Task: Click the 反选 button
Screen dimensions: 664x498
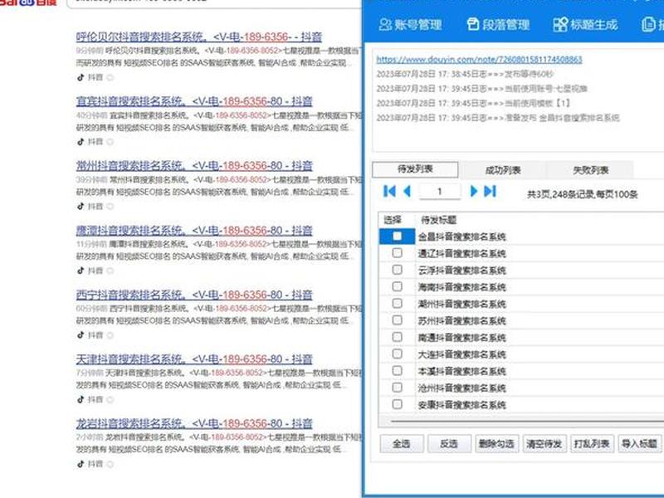Action: (449, 443)
